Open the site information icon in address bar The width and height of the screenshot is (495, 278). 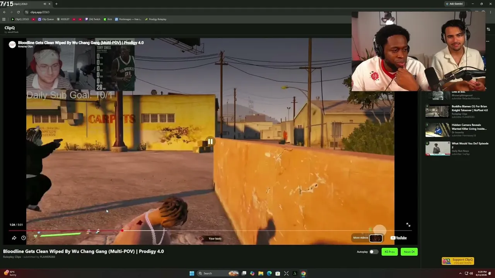pos(27,12)
